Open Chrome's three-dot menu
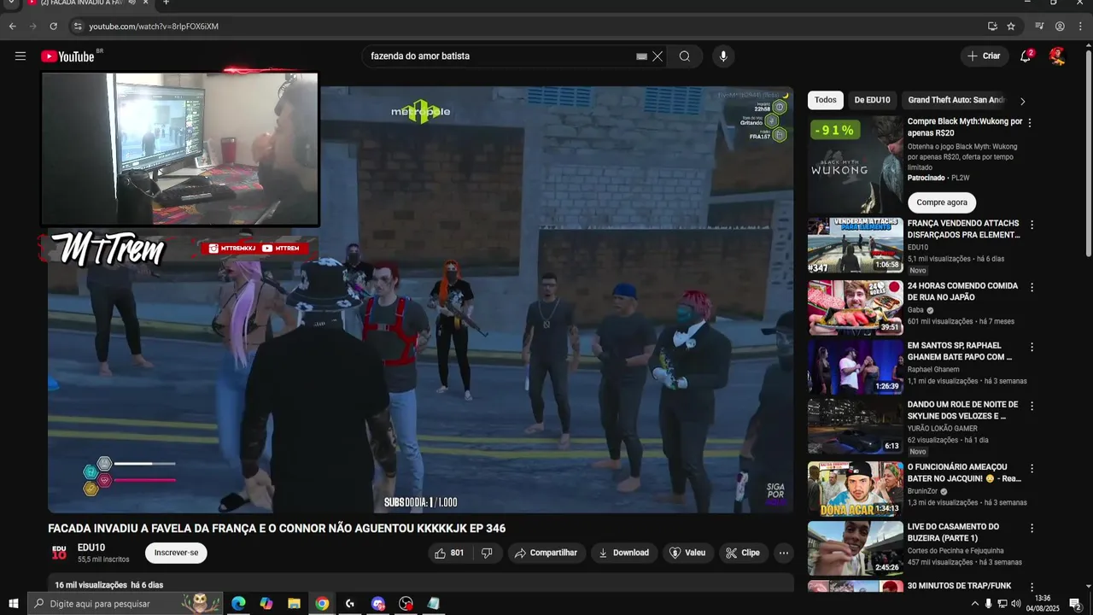1093x615 pixels. pyautogui.click(x=1080, y=26)
